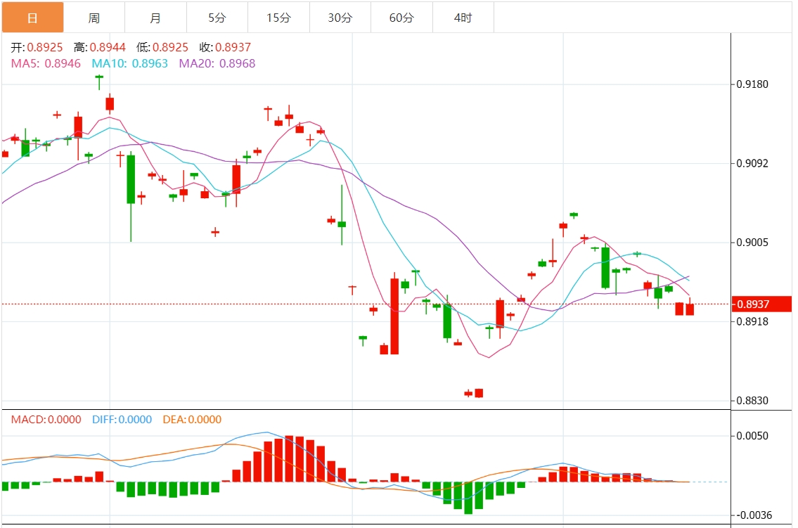Click the 0.8830 price axis label
This screenshot has width=798, height=528.
point(753,400)
